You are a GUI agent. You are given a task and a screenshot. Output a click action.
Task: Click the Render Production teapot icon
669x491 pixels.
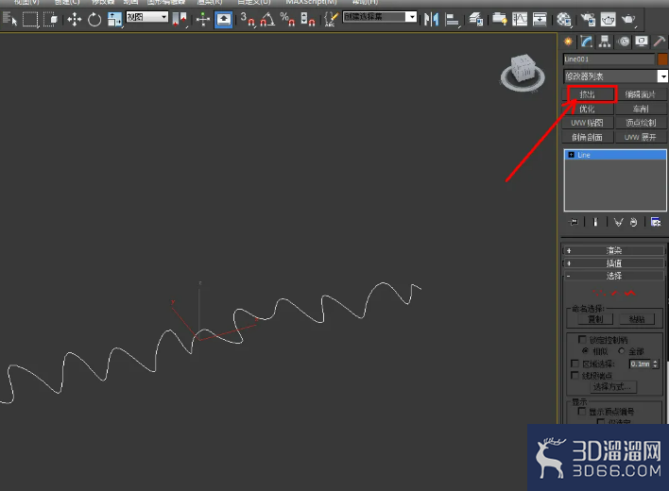[x=628, y=19]
